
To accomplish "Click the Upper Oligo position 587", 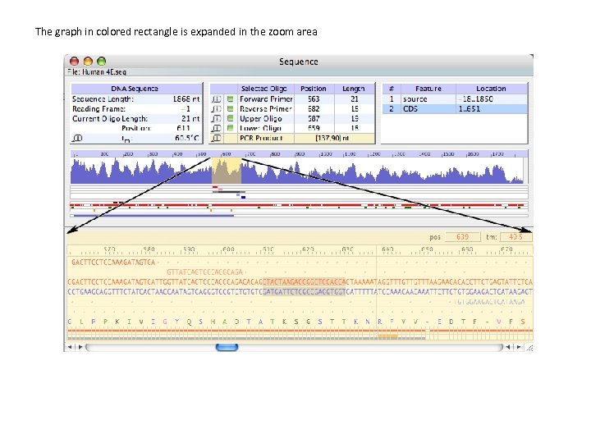I will (314, 119).
